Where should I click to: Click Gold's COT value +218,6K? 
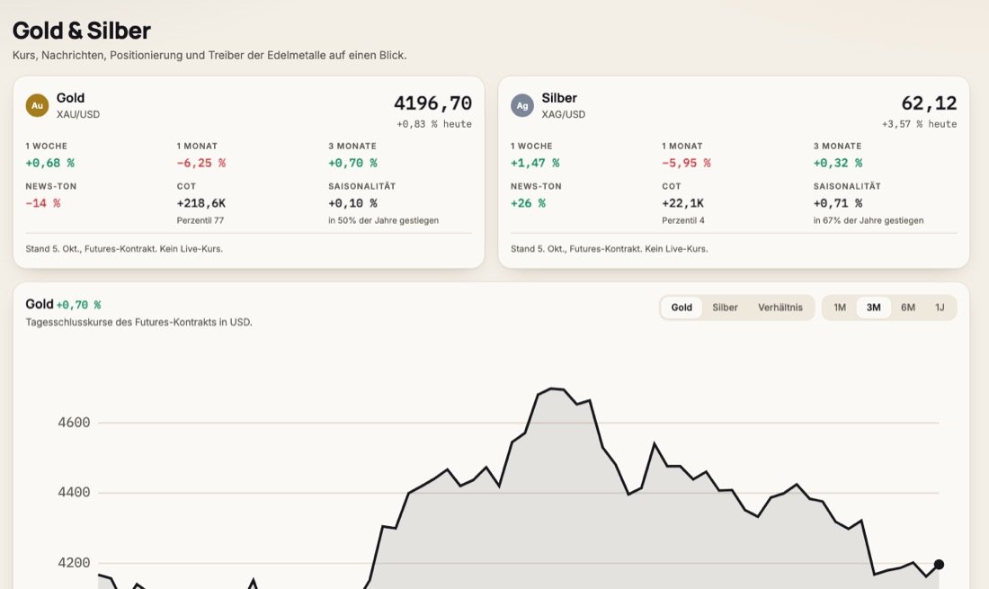201,203
